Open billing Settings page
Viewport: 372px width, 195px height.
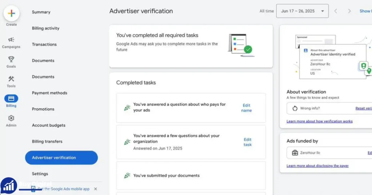point(40,174)
